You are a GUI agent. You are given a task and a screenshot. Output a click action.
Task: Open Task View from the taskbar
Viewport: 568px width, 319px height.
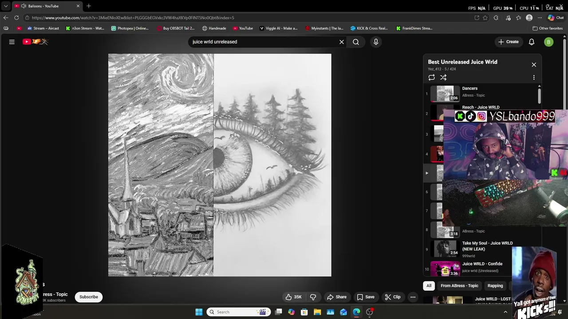click(278, 312)
